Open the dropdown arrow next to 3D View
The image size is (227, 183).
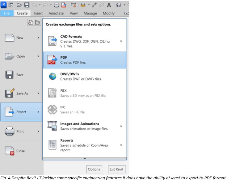coord(124,5)
